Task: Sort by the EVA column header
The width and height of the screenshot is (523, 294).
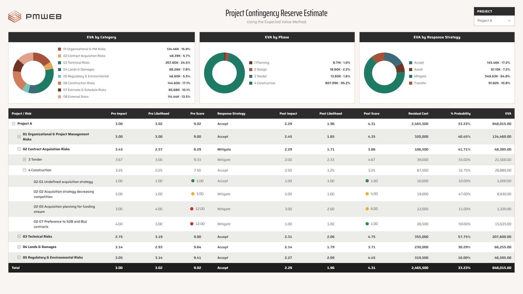Action: coord(508,114)
